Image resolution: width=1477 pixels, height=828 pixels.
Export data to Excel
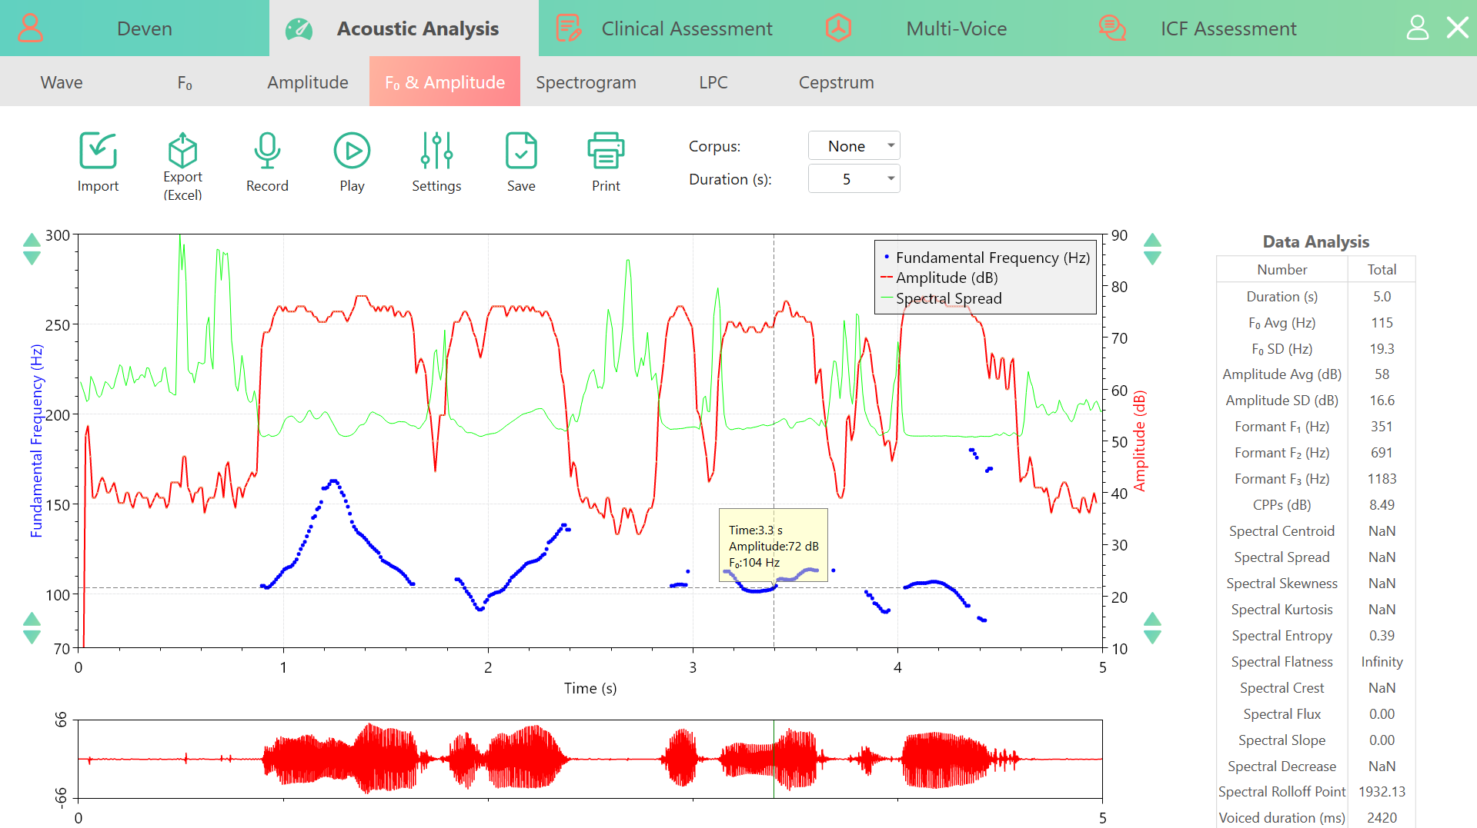[182, 151]
